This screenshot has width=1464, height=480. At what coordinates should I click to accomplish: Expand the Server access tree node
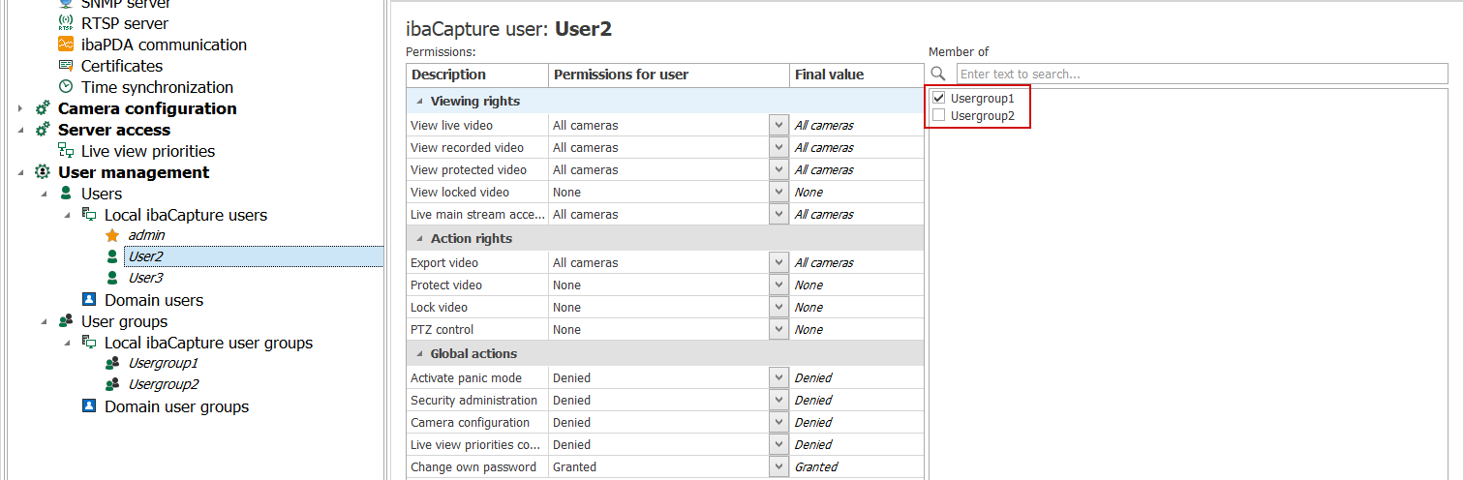[20, 130]
